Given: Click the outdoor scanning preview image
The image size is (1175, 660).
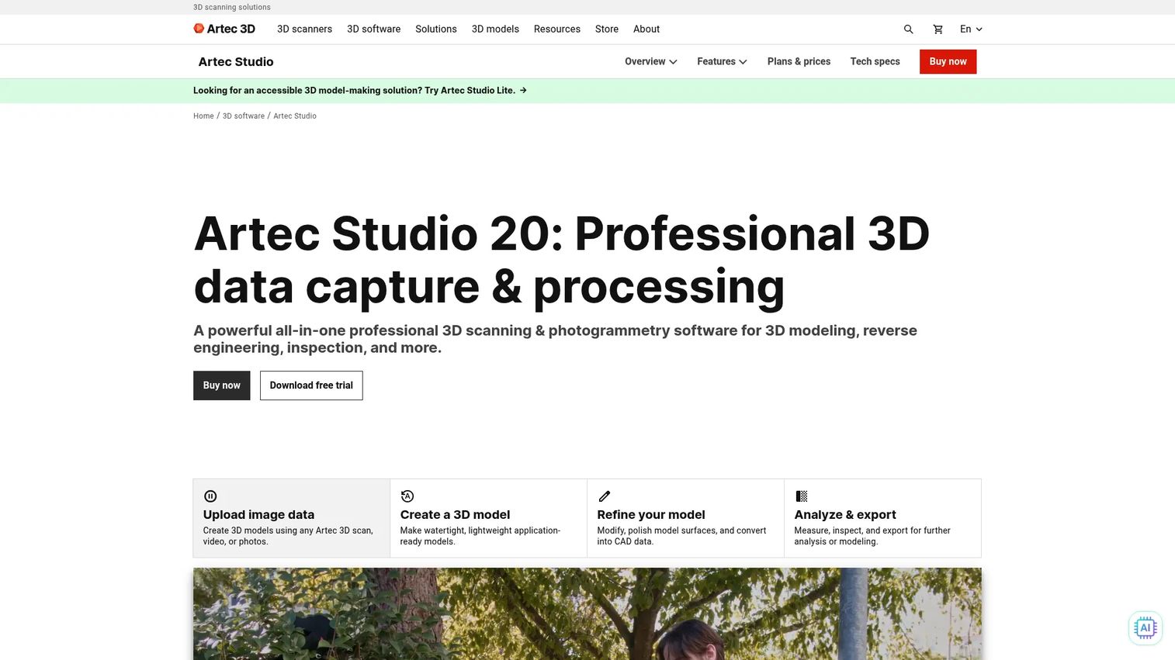Looking at the screenshot, I should coord(587,614).
